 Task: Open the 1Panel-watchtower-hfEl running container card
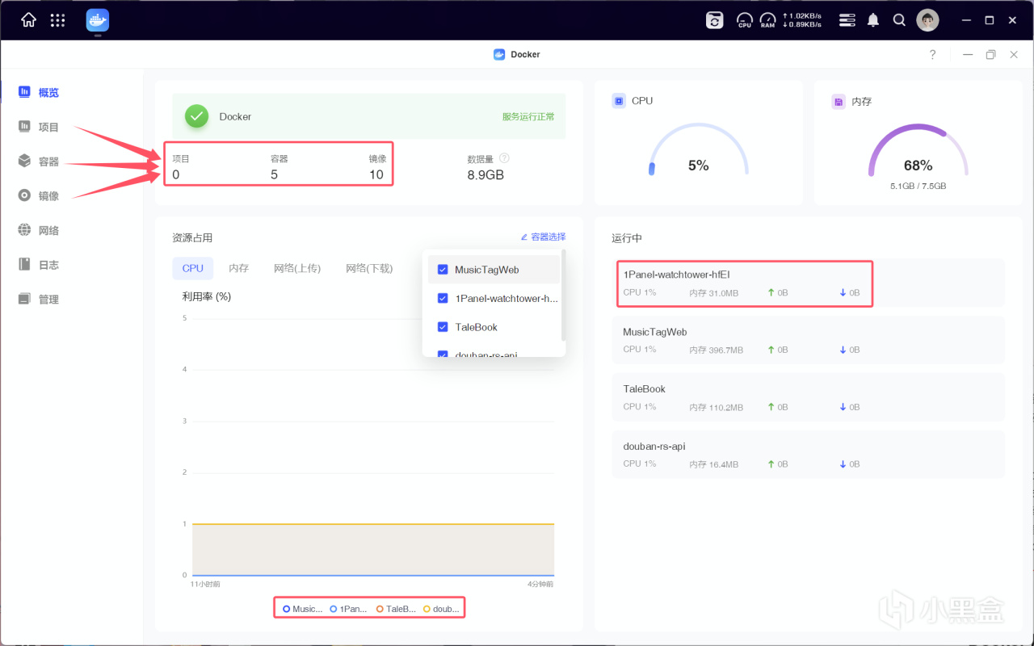coord(808,283)
